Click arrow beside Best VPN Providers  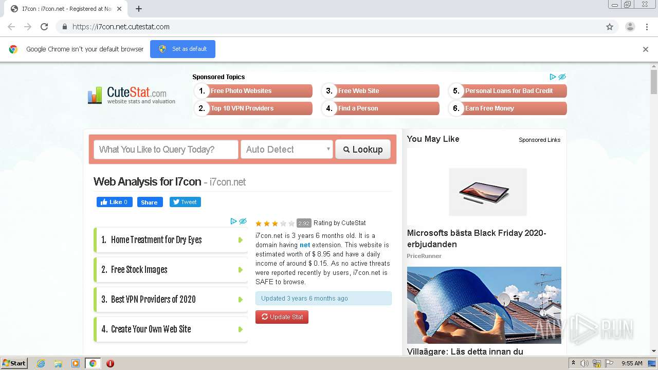tap(240, 300)
